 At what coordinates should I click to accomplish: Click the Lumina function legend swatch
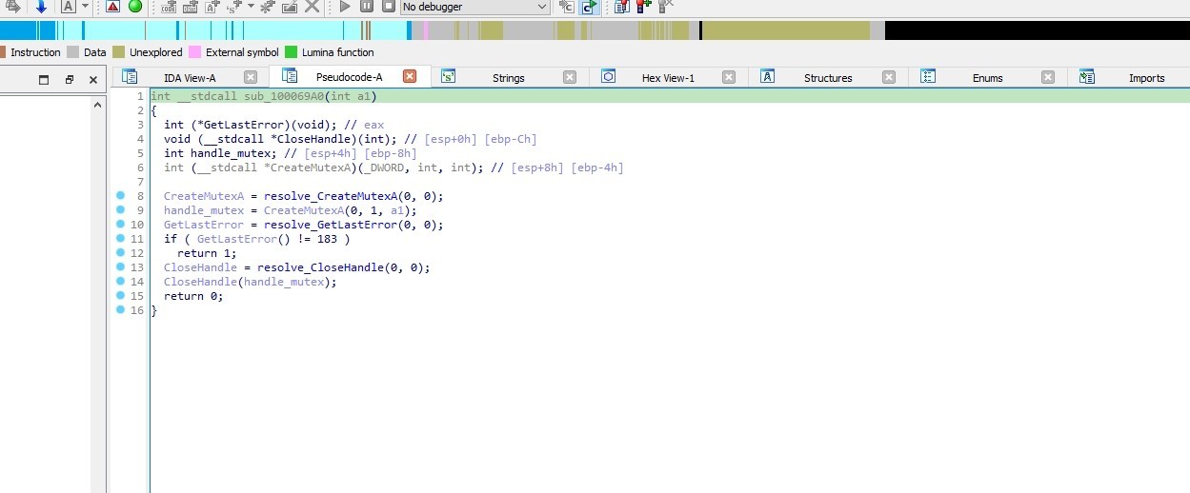292,52
